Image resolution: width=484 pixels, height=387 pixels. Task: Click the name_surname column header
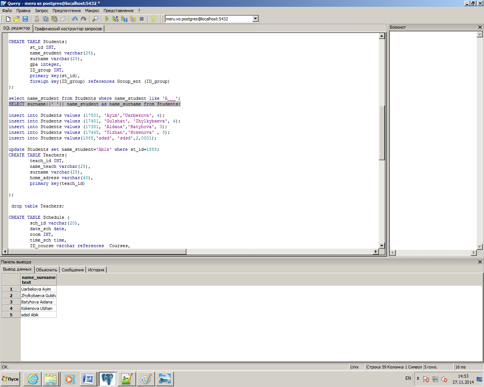click(x=39, y=280)
